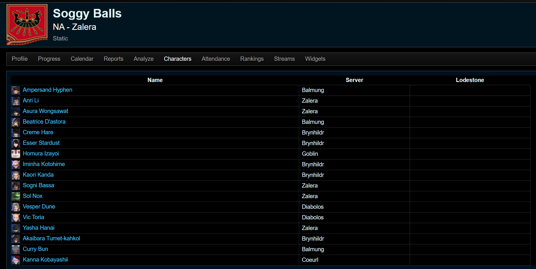This screenshot has width=536, height=269.
Task: Follow the Asura Wongsawat link
Action: 46,111
